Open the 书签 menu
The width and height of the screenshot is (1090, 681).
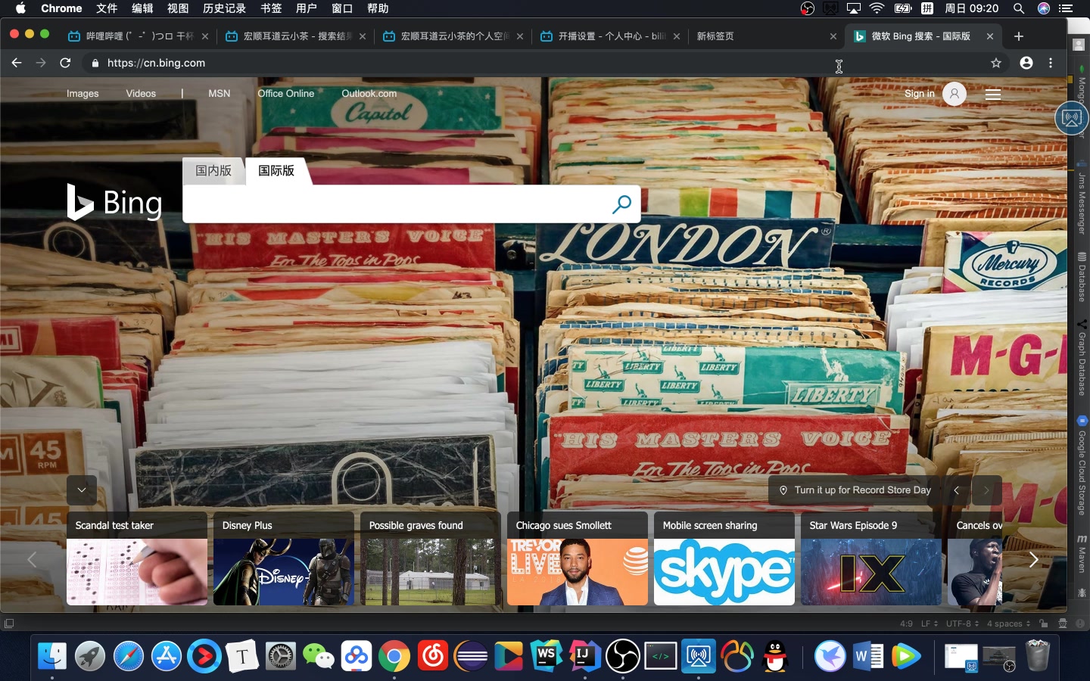pos(271,8)
